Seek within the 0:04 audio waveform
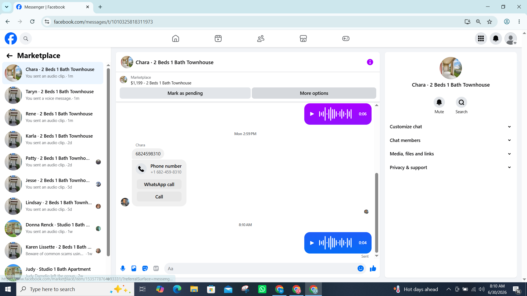Screen dimensions: 527x296 (335, 243)
